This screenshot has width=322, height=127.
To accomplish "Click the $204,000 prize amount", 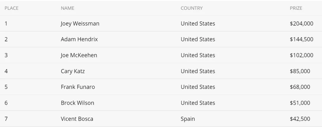I will point(301,23).
